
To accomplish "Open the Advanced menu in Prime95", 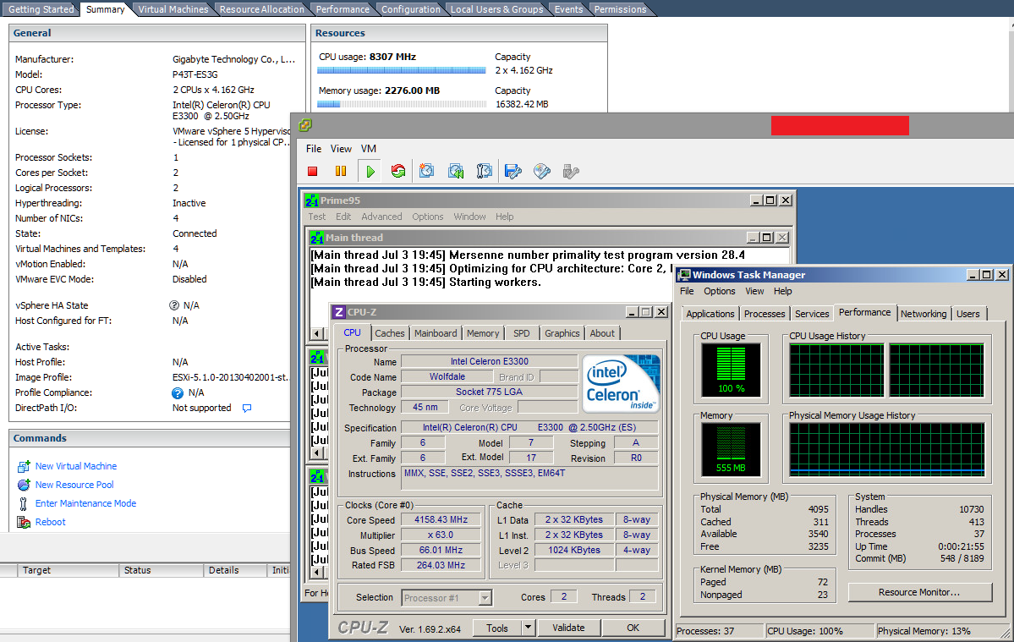I will coord(381,217).
